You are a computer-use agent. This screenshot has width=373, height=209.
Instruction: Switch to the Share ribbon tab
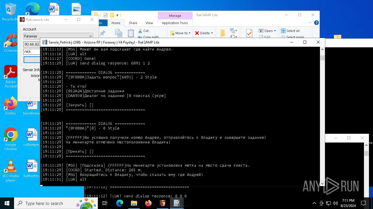(x=133, y=23)
